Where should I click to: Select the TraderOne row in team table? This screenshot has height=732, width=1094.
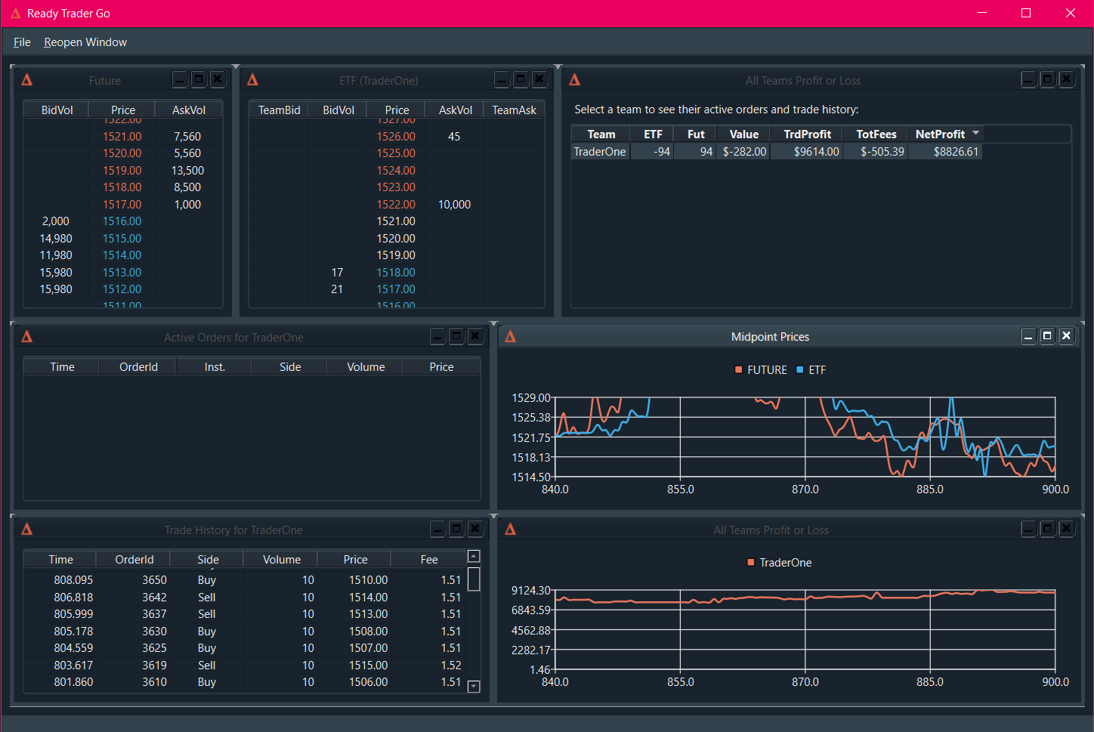pyautogui.click(x=600, y=152)
